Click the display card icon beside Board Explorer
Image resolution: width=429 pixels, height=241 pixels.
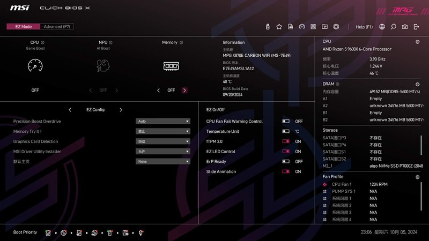coord(325,26)
